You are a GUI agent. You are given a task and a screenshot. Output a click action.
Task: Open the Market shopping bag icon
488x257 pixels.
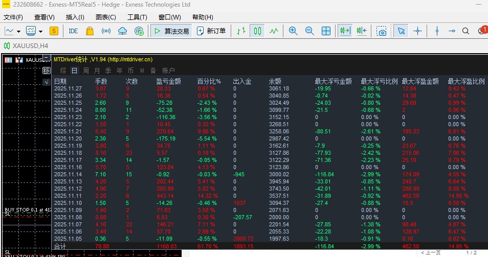pos(90,31)
